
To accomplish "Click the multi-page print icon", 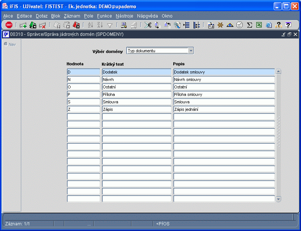I will (x=134, y=25).
